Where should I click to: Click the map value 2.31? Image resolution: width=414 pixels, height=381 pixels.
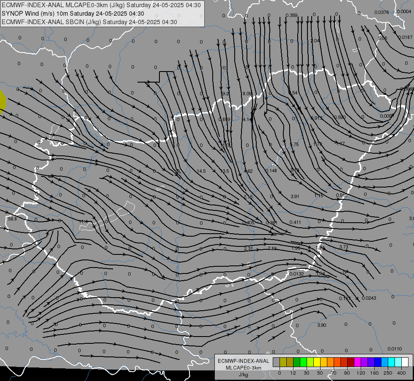249,248
